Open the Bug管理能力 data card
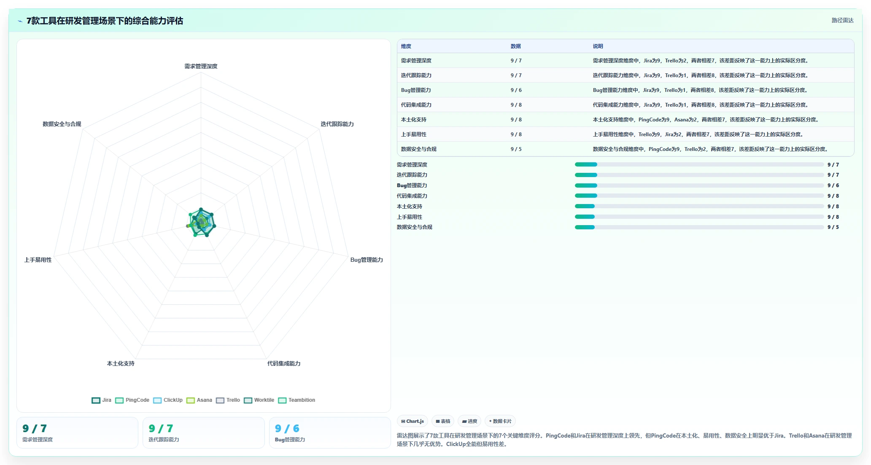The width and height of the screenshot is (871, 465). 330,433
